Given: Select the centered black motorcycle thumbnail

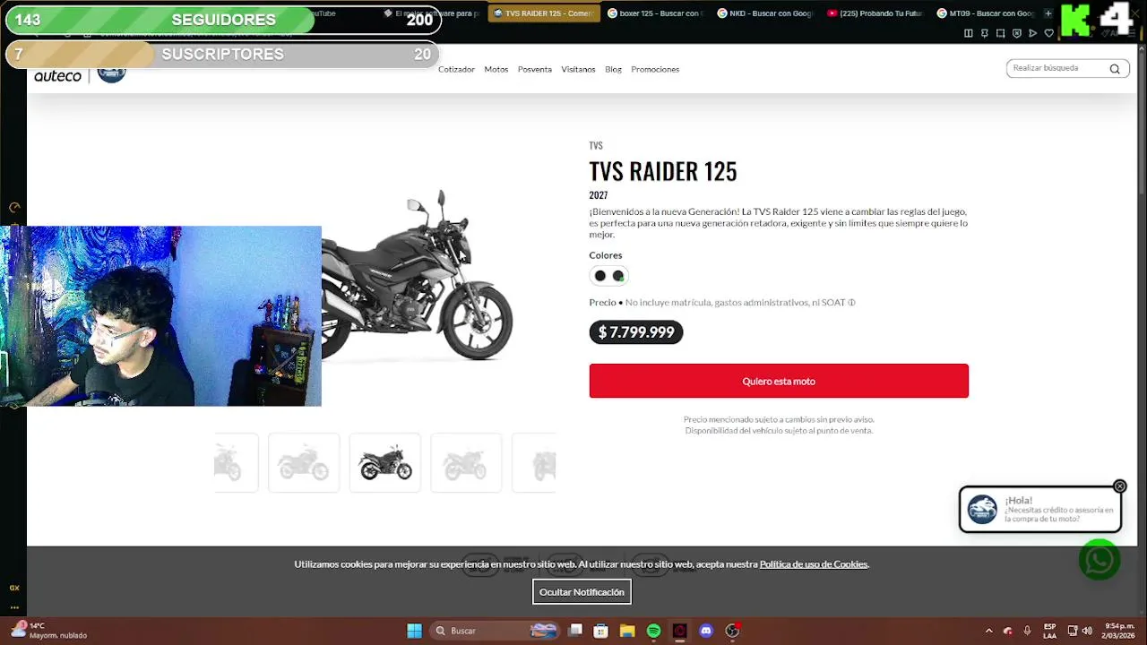Looking at the screenshot, I should pyautogui.click(x=384, y=463).
